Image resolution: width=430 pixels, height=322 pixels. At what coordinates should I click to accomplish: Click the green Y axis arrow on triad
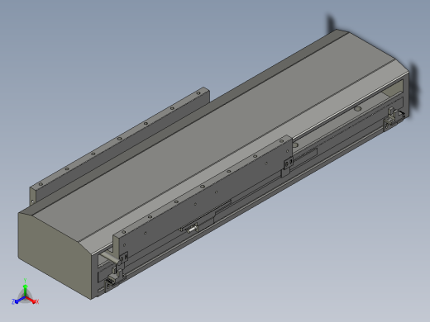click(x=25, y=291)
